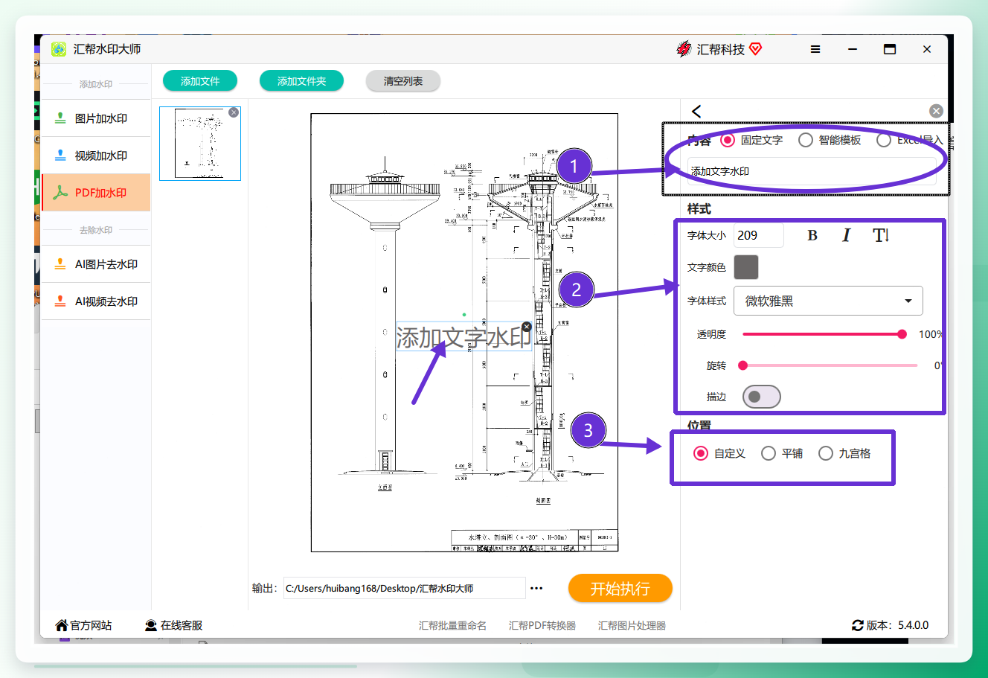The image size is (988, 678).
Task: Click the 添加文件 button
Action: [x=200, y=81]
